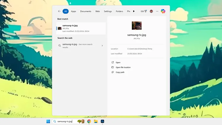Open the Copilot icon
This screenshot has height=125, width=222.
tap(163, 11)
